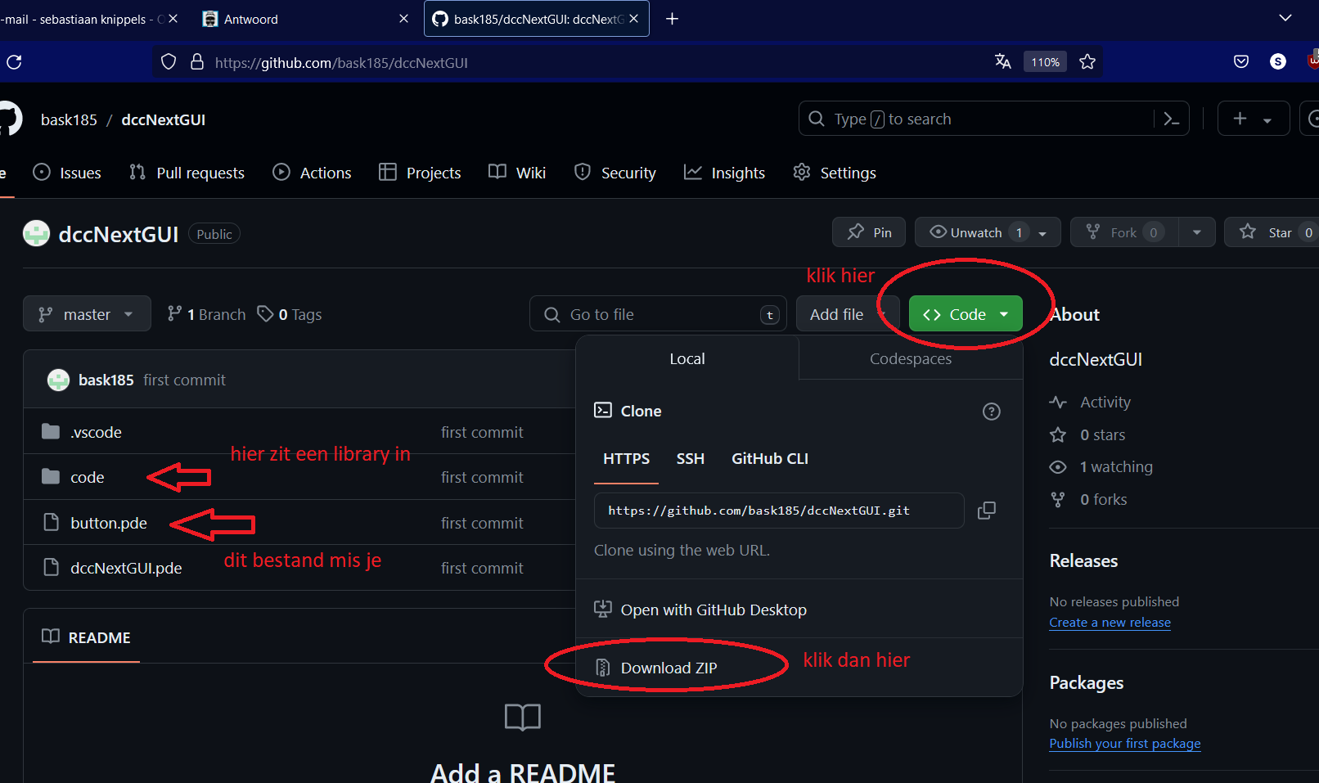
Task: Open the code folder
Action: [87, 477]
